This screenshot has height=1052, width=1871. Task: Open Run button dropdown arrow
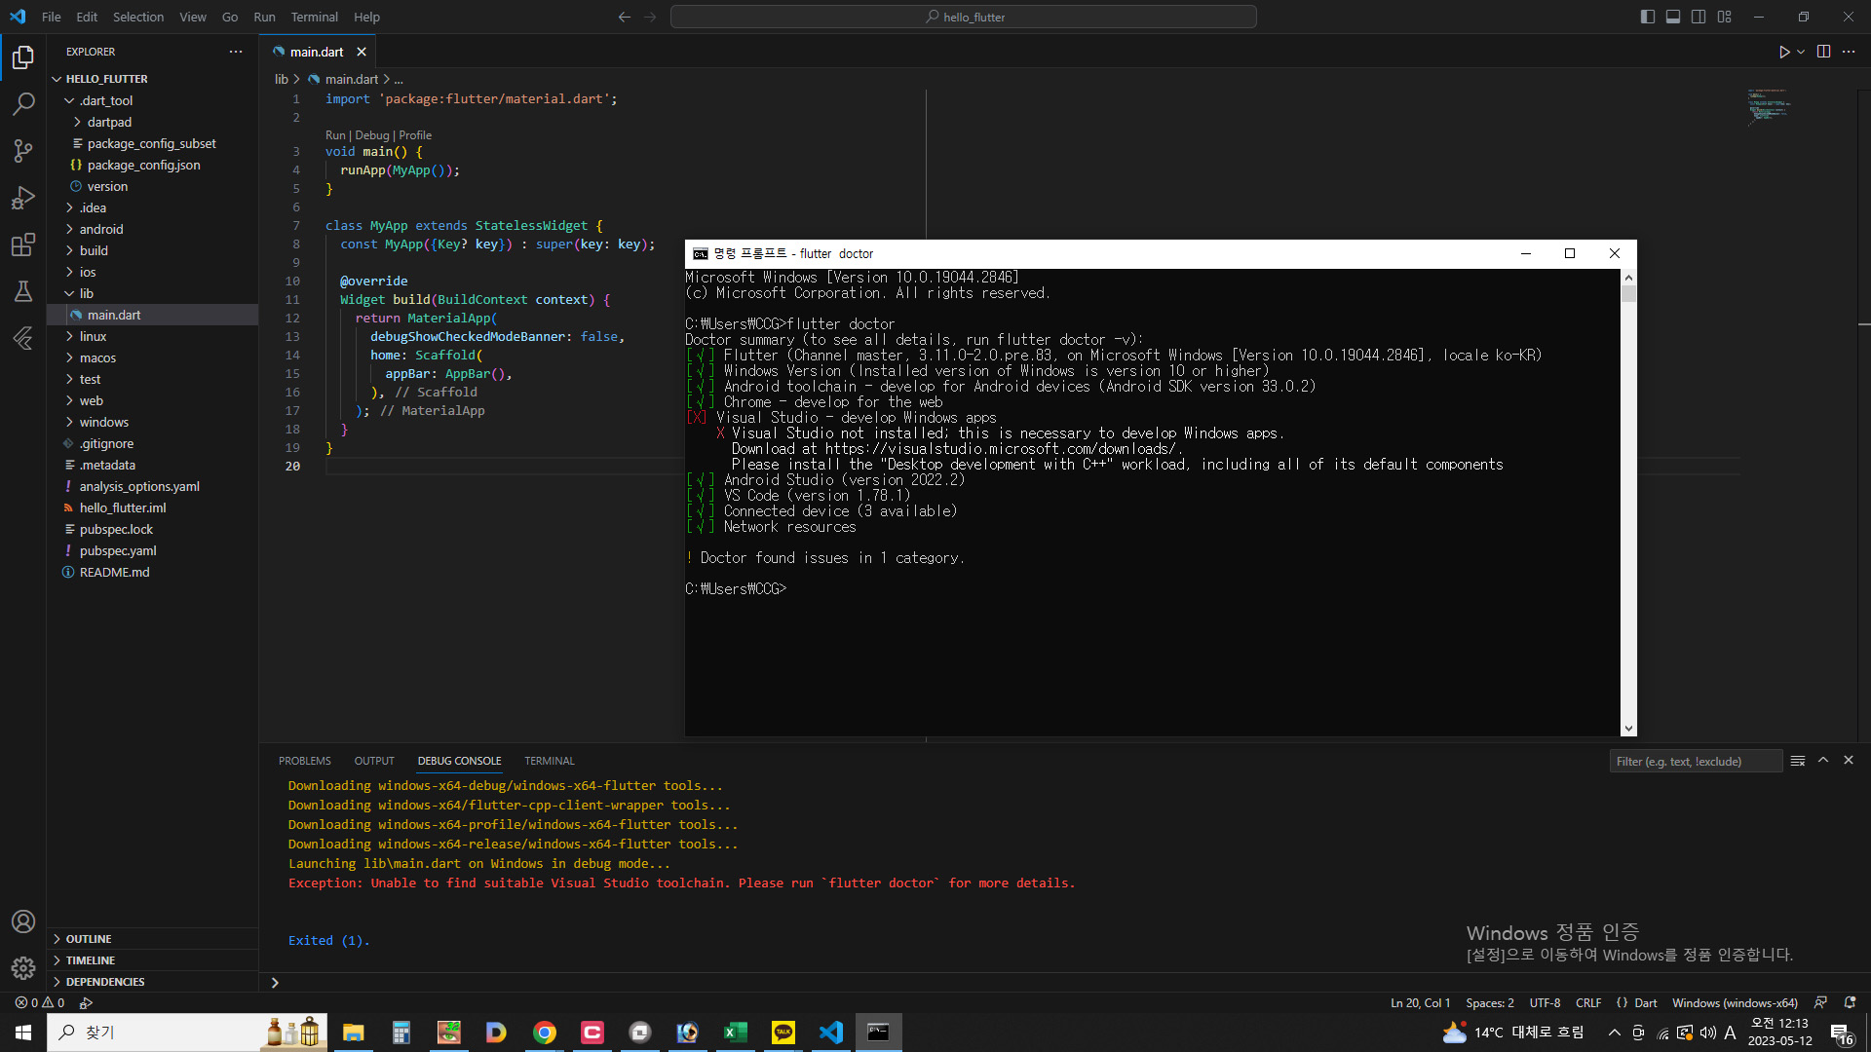pos(1801,52)
